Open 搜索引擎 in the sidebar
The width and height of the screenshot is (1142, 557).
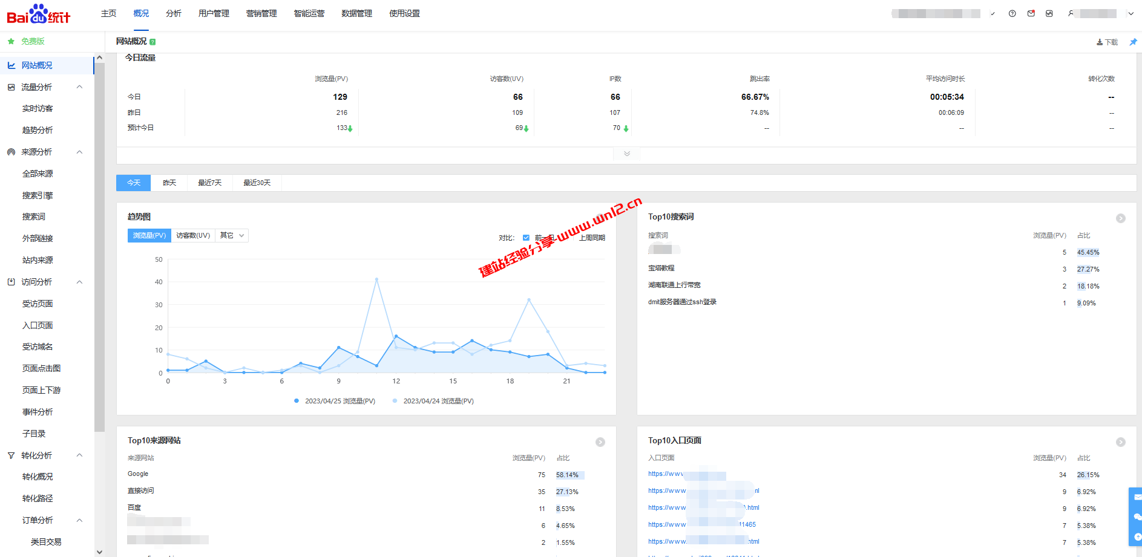(38, 195)
